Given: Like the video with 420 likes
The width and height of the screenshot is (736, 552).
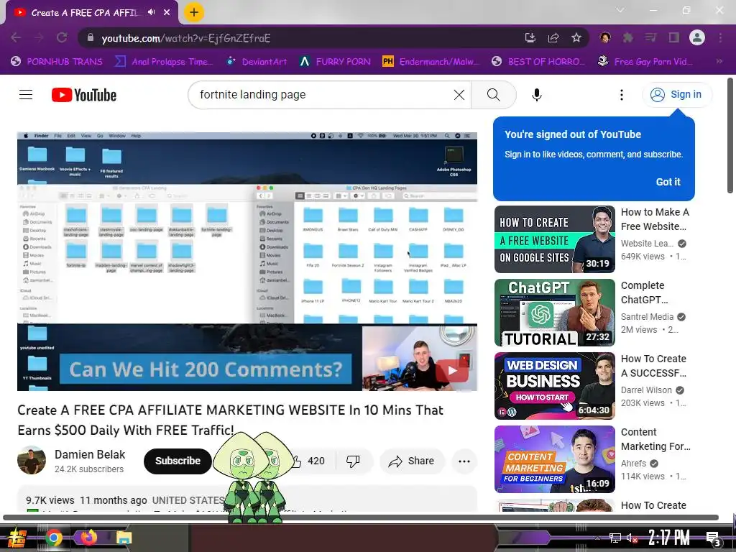Looking at the screenshot, I should point(308,461).
